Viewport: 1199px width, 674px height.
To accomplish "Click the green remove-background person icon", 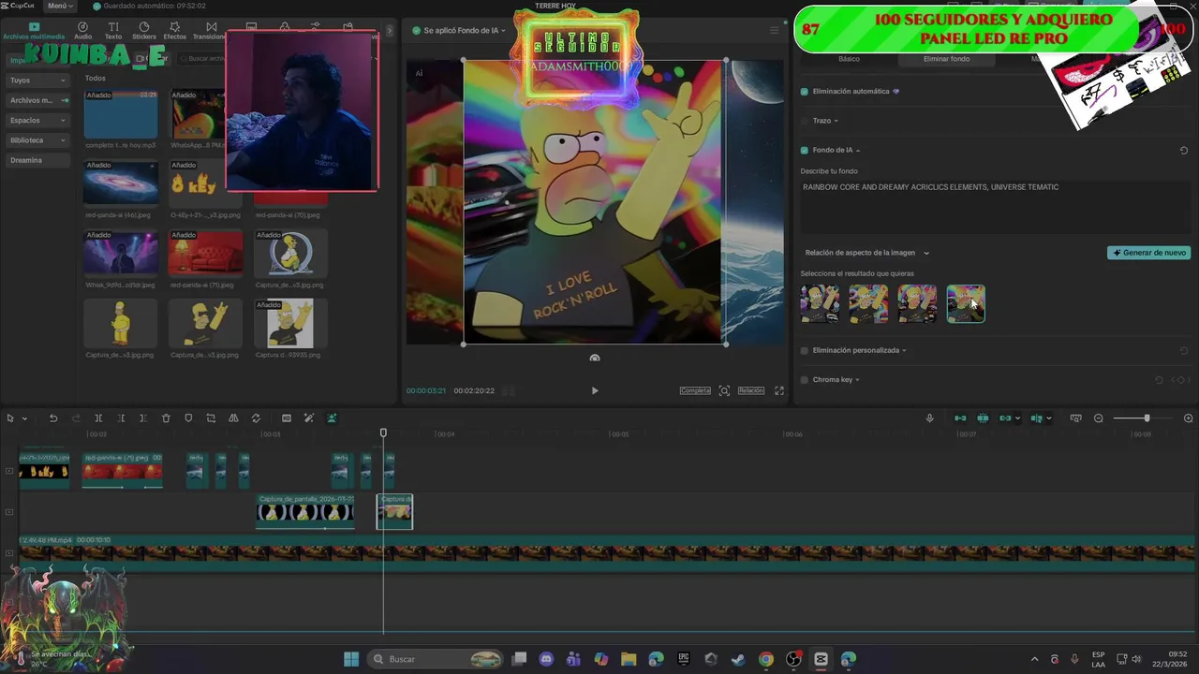I will click(332, 418).
